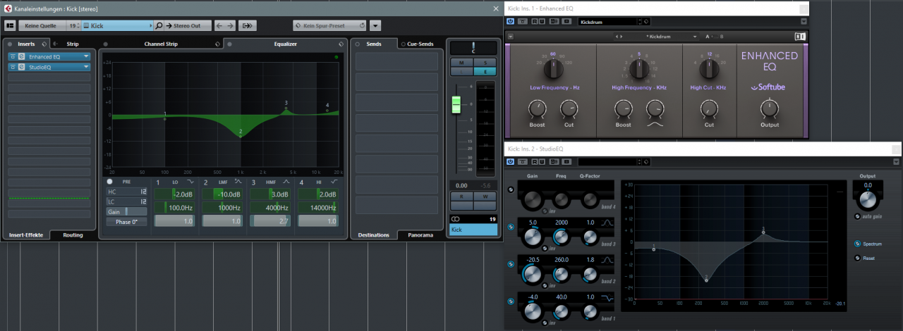The image size is (903, 331).
Task: Switch to the Inserts tab
Action: pyautogui.click(x=26, y=44)
